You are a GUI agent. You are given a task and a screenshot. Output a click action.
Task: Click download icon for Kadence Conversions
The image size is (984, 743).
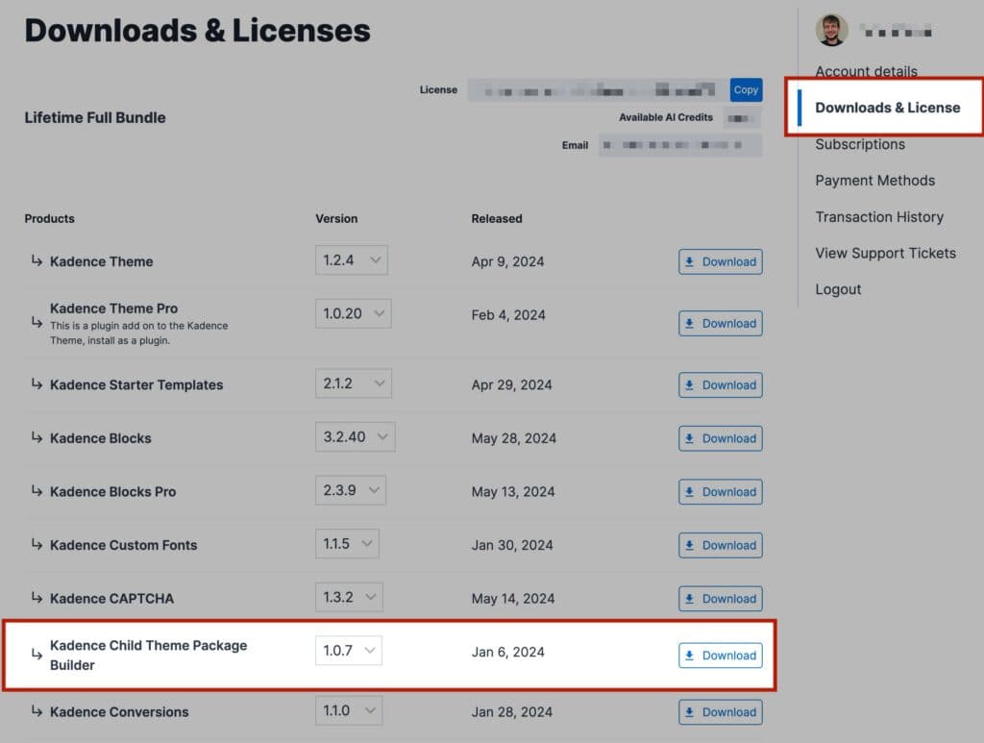[x=690, y=712]
